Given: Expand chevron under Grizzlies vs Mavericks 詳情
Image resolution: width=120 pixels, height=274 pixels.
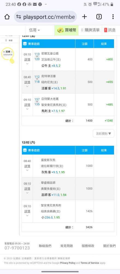Looking at the screenshot, I should tap(27, 170).
